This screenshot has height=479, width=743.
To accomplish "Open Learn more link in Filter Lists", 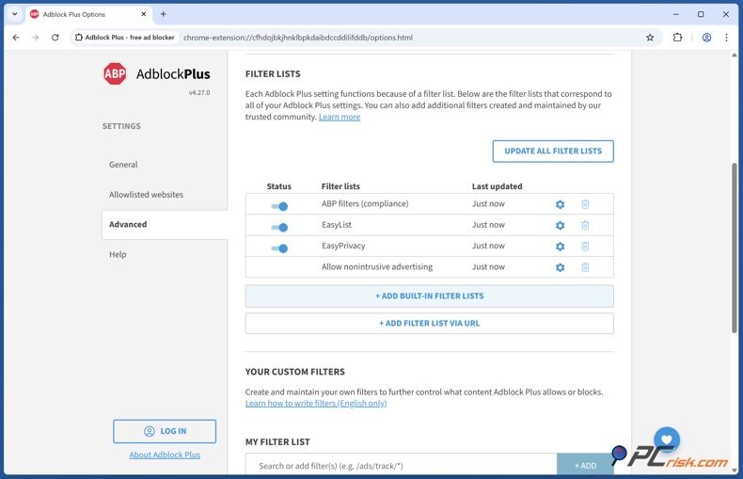I will [340, 117].
